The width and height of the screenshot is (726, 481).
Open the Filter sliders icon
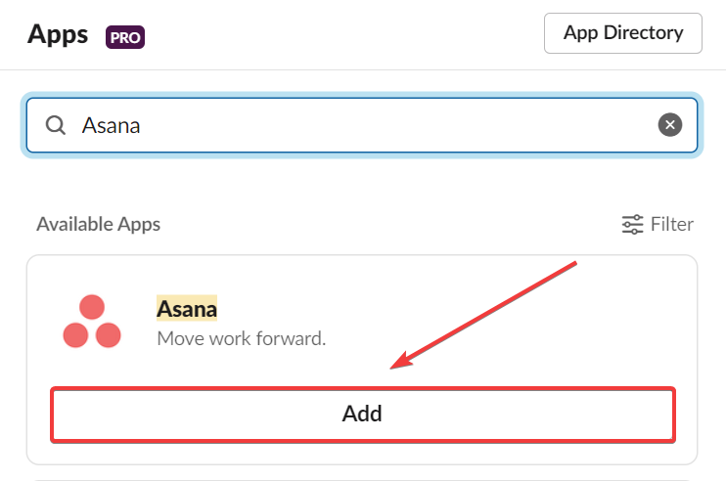coord(632,224)
